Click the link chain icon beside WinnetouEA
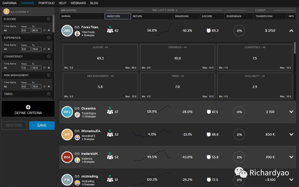The width and height of the screenshot is (299, 187). pyautogui.click(x=77, y=131)
